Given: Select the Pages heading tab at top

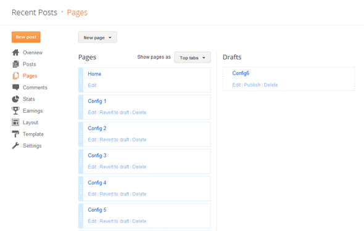Looking at the screenshot, I should [x=77, y=12].
